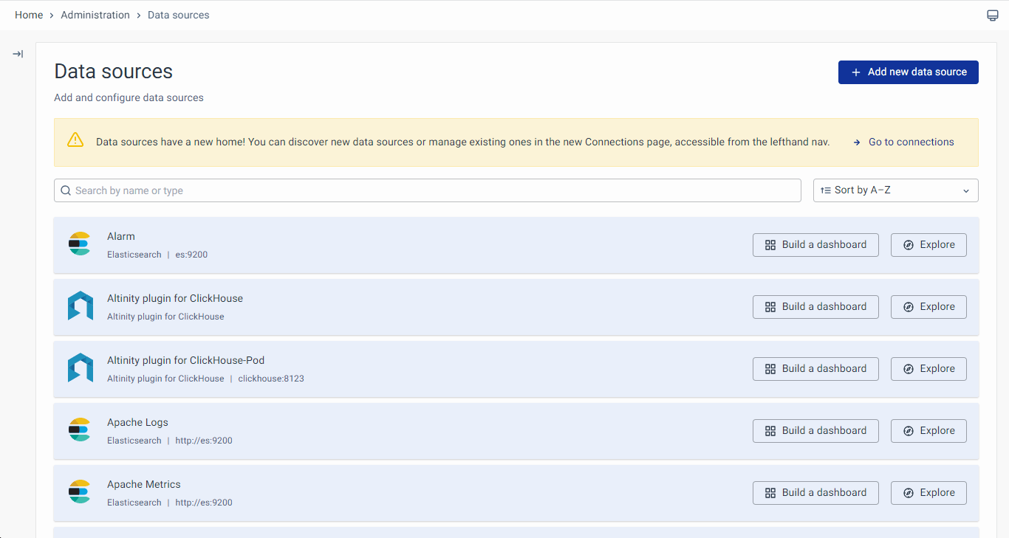
Task: Go to Home in breadcrumb
Action: pyautogui.click(x=29, y=15)
